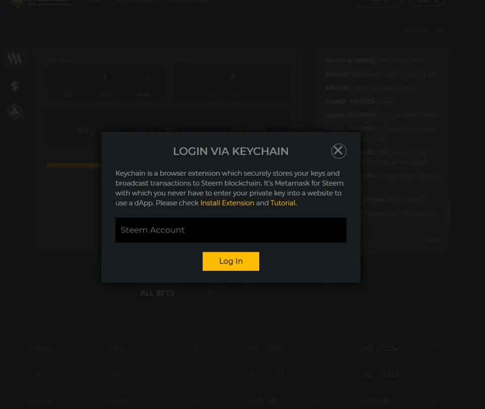Click first 1.042 STEEM payout value
Screen dimensions: 485x409
(377, 348)
